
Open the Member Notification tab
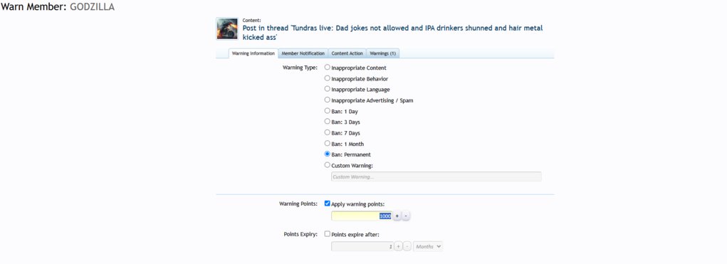[x=303, y=54]
